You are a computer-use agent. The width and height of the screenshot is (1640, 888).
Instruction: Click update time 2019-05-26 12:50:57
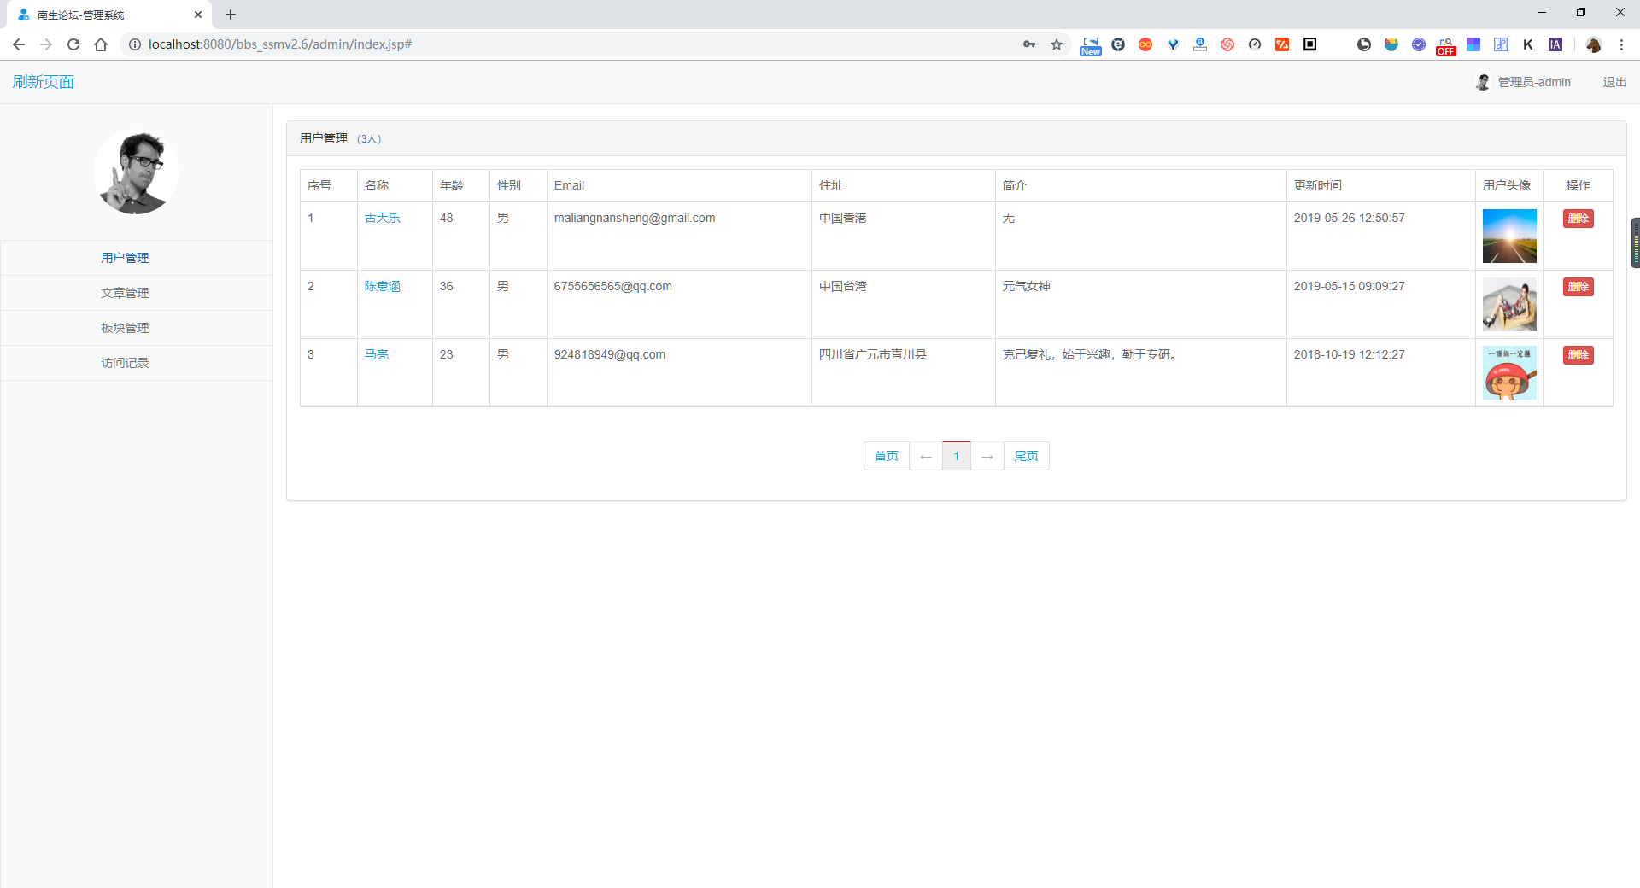tap(1350, 218)
